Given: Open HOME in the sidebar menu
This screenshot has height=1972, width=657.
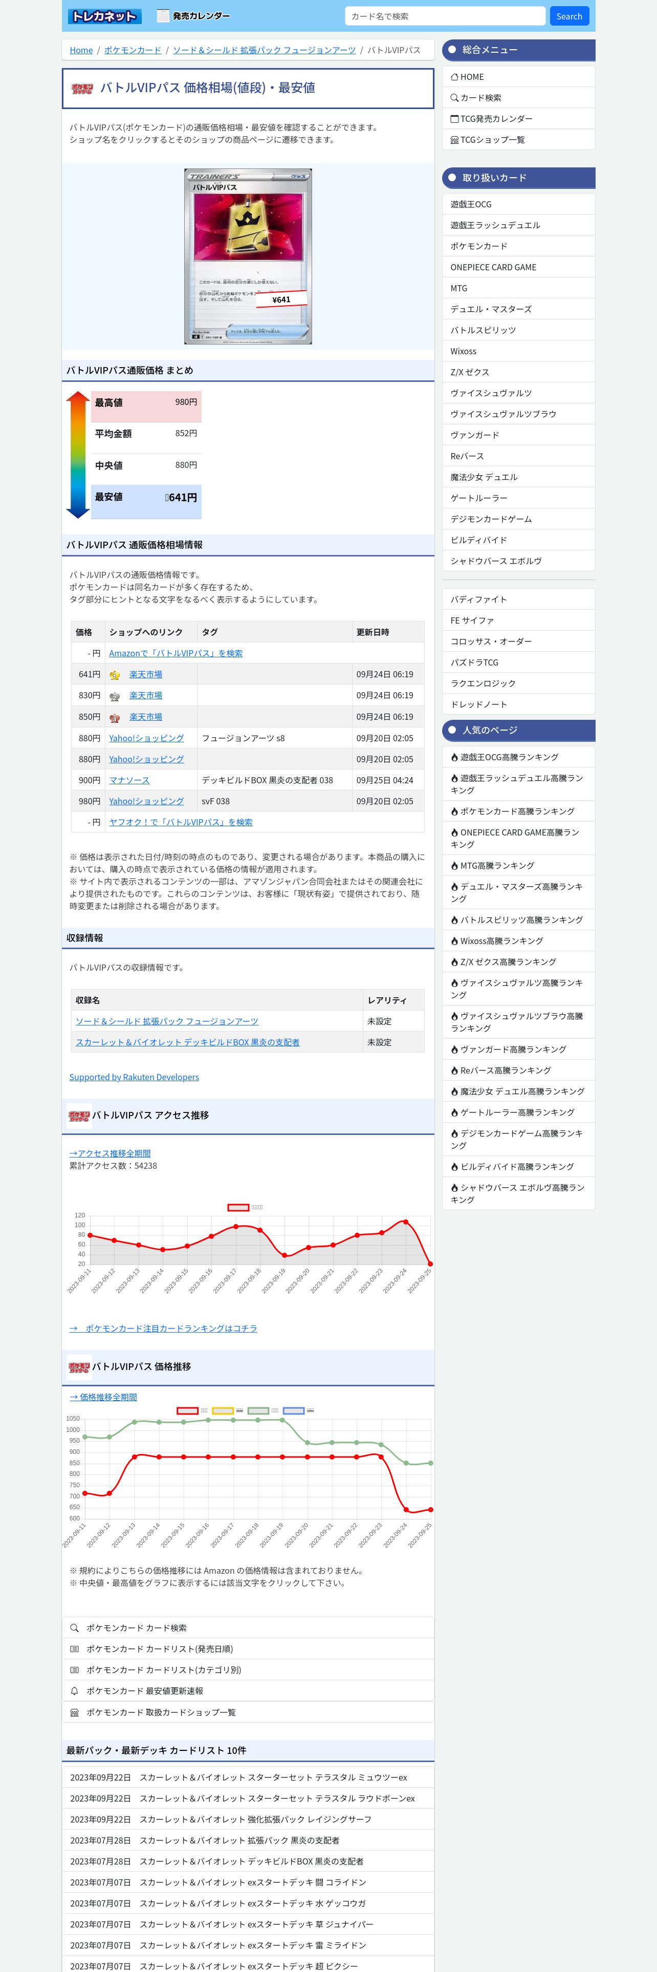Looking at the screenshot, I should coord(518,77).
